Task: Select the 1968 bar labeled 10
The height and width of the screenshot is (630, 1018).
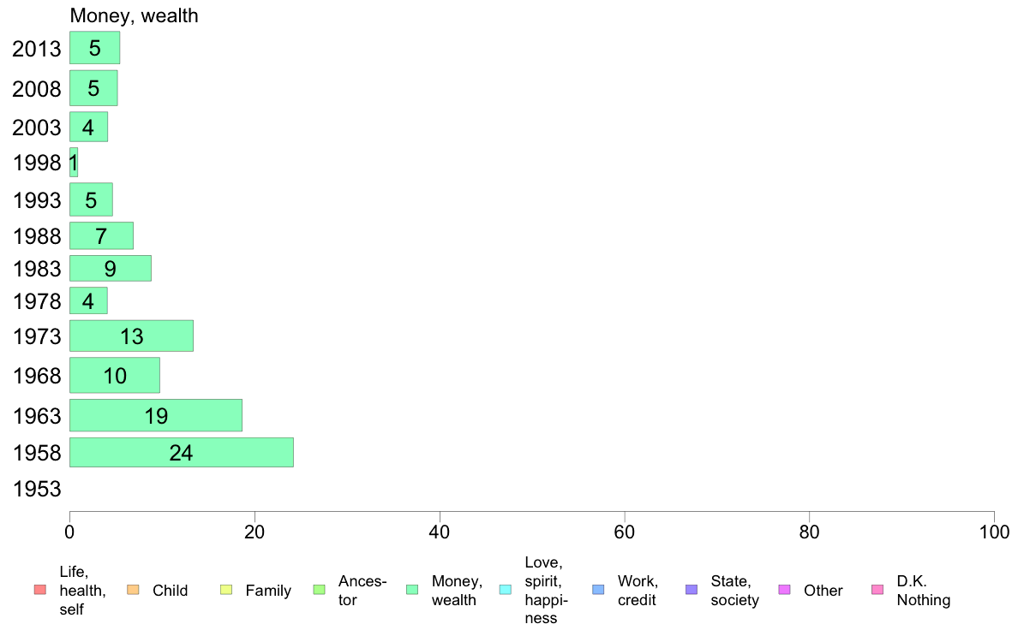Action: tap(114, 375)
